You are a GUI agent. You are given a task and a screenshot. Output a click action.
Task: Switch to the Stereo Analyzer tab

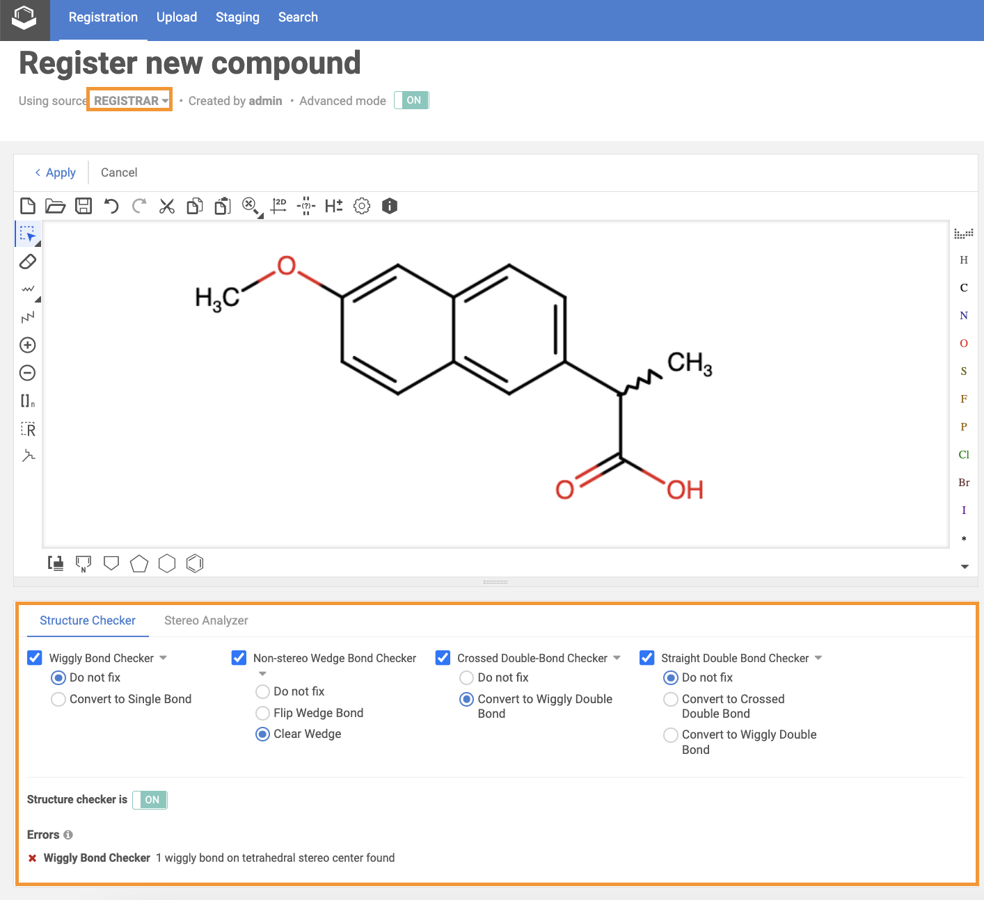point(206,620)
